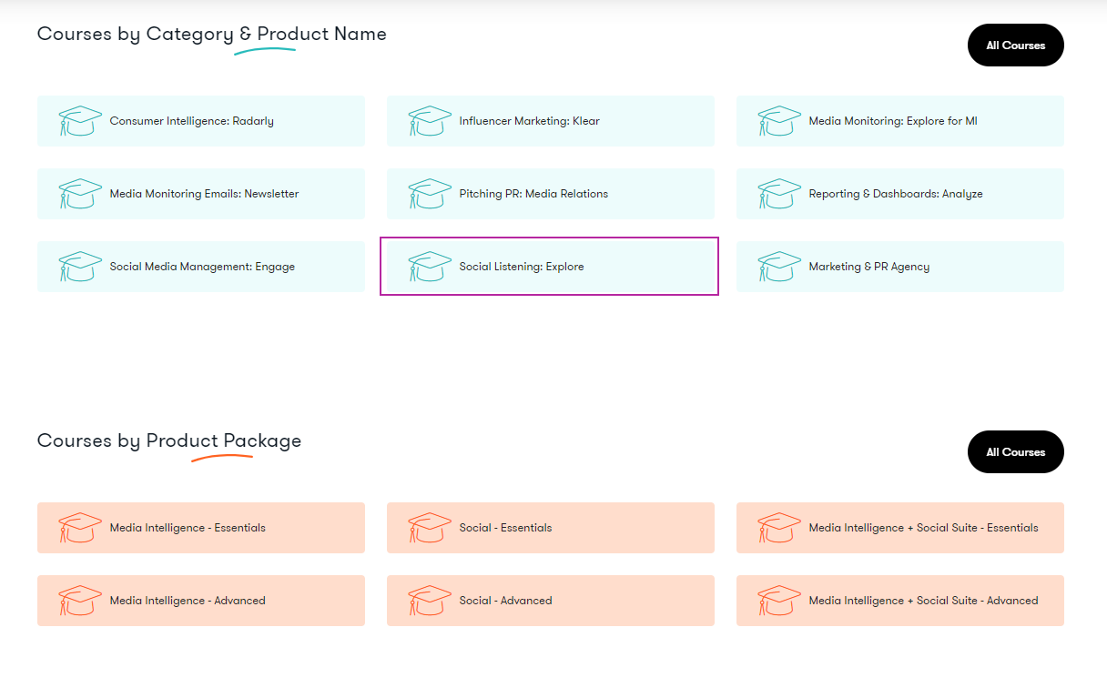Screen dimensions: 1107x688
Task: Click graduation cap icon beside Marketing & PR Agency
Action: pos(779,267)
